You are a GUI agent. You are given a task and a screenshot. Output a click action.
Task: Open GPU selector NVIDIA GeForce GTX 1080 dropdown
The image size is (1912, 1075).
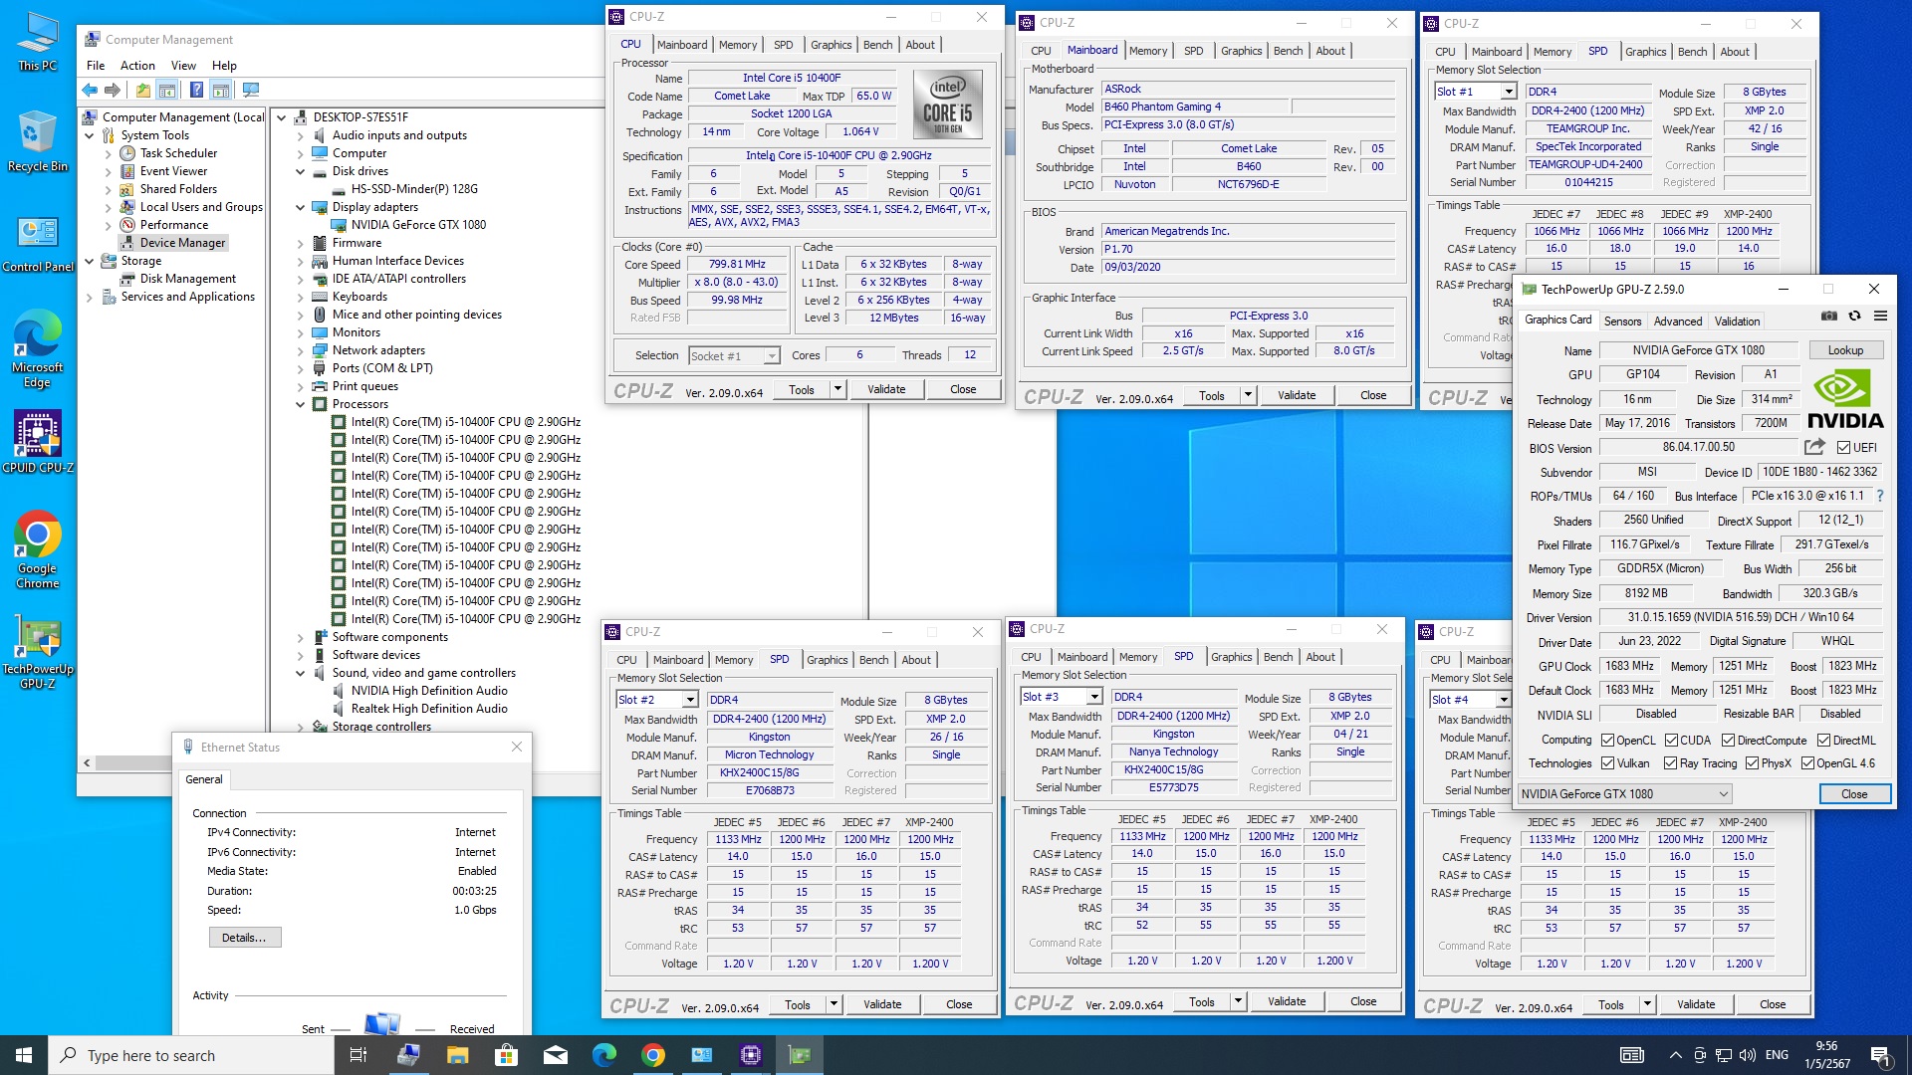(1625, 793)
